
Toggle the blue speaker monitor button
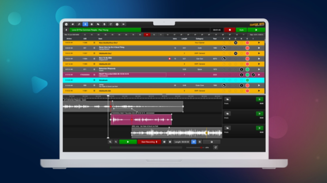tap(194, 142)
